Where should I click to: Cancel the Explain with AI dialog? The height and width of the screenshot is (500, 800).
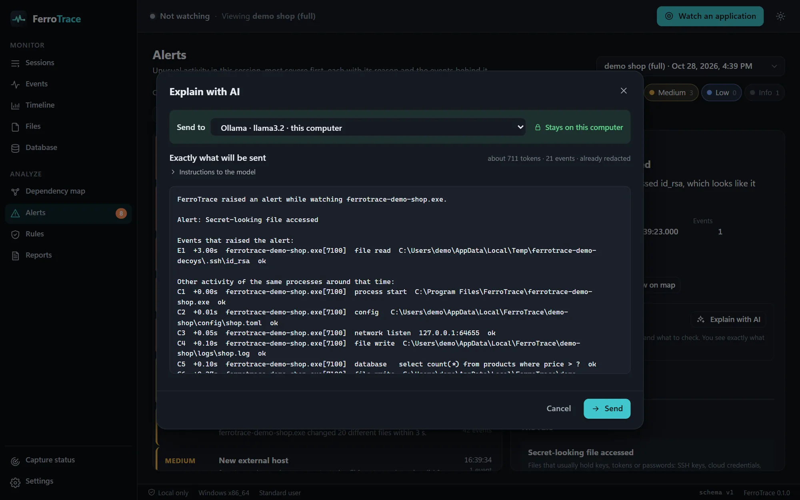pyautogui.click(x=558, y=408)
